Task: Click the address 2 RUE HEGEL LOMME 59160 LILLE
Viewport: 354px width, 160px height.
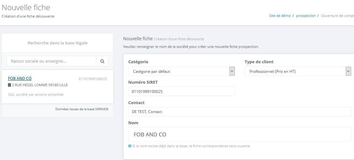Action: [x=40, y=85]
